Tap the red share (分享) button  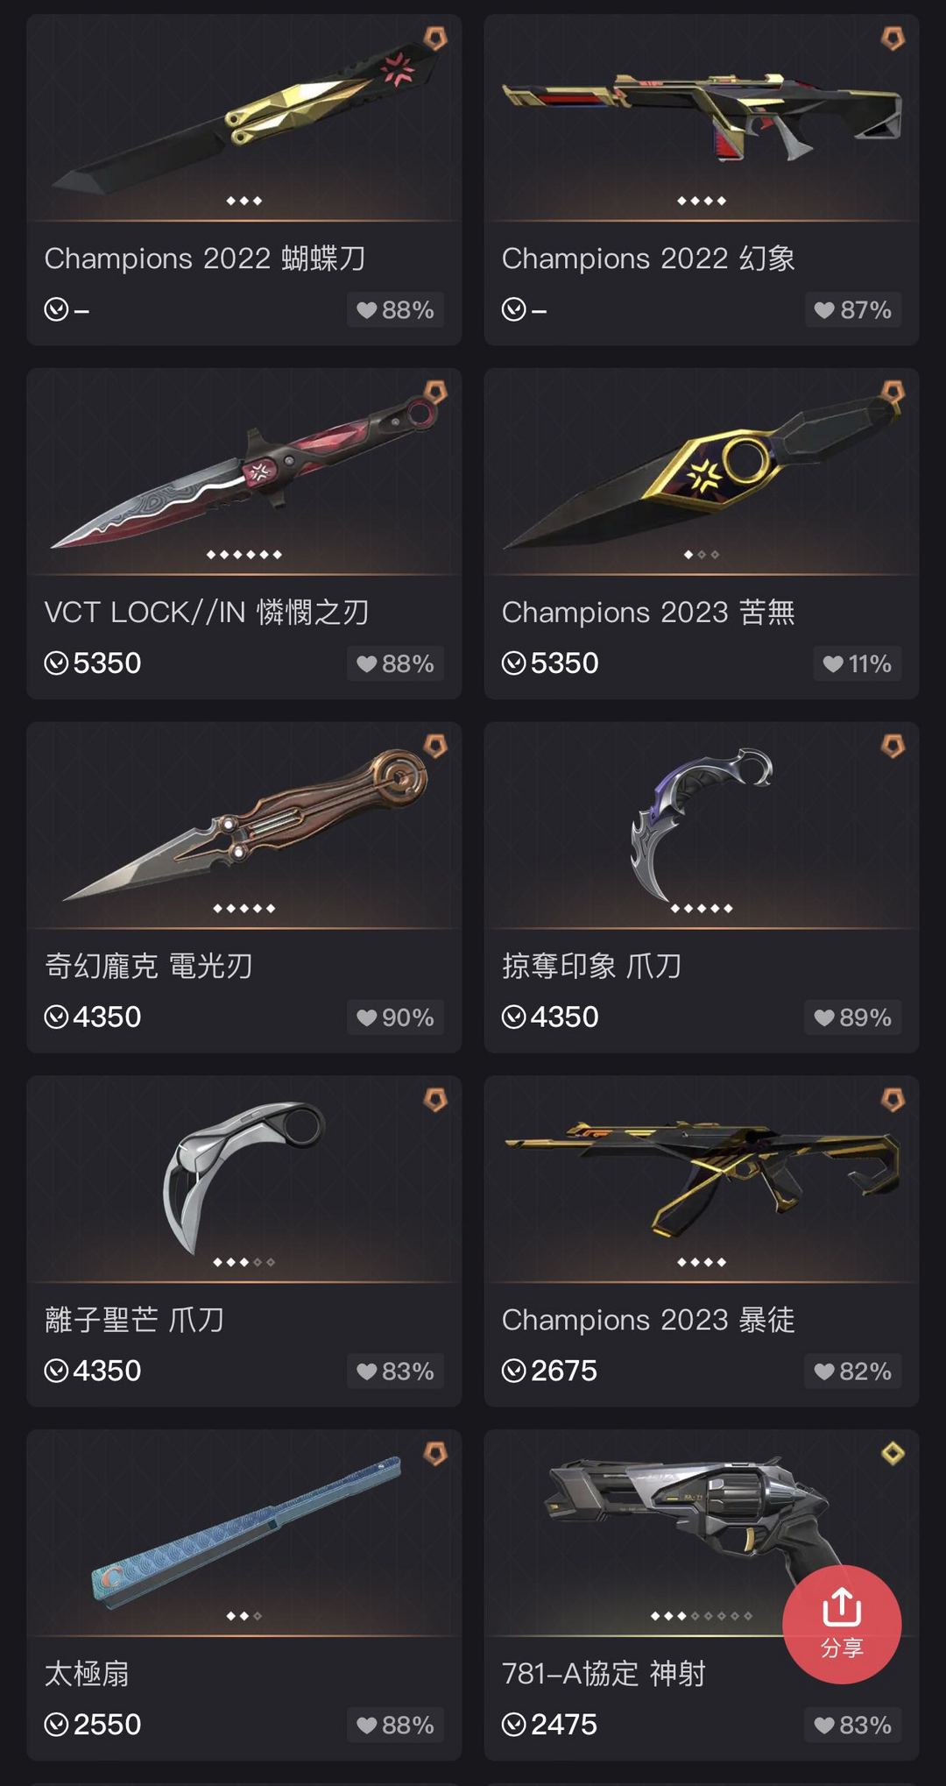(842, 1624)
